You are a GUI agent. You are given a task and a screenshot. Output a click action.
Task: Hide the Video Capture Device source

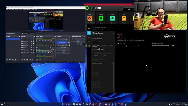31,50
